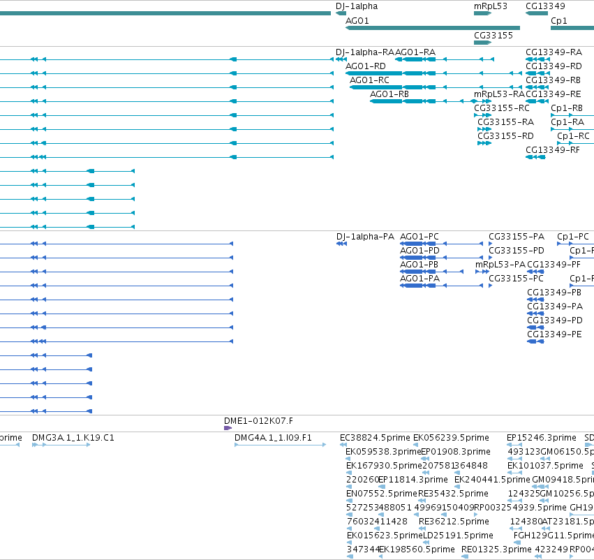Select the EK056239.5prime EST label

tap(451, 438)
